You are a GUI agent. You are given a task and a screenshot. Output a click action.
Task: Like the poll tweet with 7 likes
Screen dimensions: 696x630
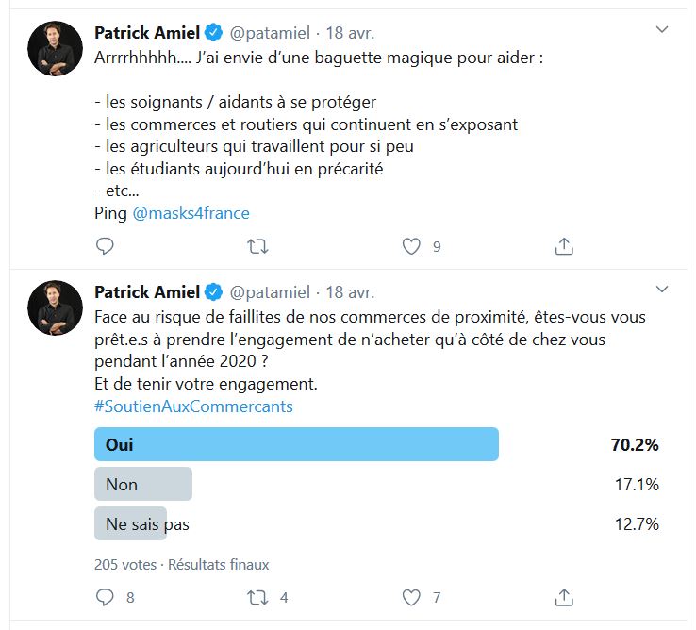coord(411,597)
